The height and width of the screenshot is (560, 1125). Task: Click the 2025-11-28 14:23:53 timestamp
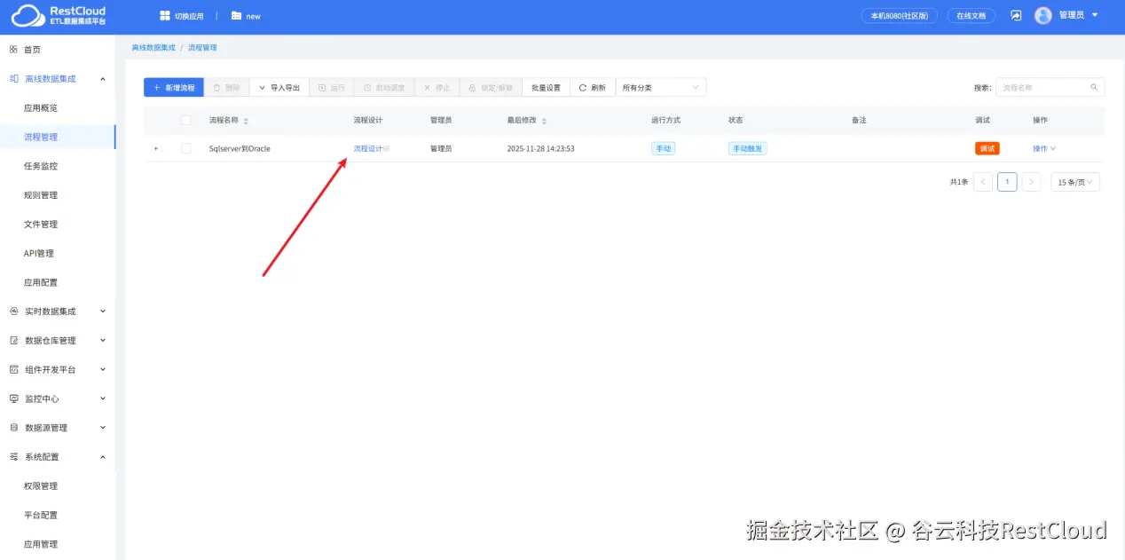click(540, 148)
